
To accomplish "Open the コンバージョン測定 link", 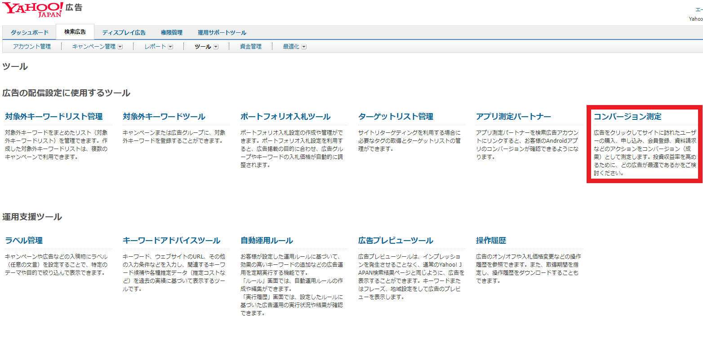I will [x=627, y=117].
